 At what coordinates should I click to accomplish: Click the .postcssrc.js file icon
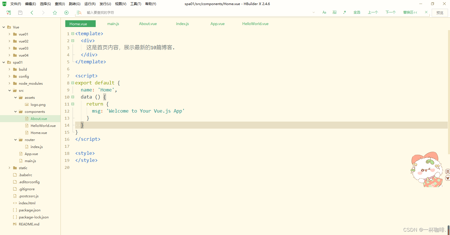[x=15, y=196]
